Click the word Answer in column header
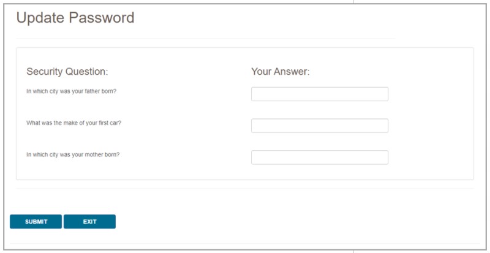 (x=291, y=72)
